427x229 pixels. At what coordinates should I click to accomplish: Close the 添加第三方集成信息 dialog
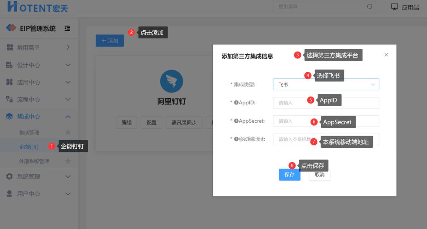pos(386,55)
